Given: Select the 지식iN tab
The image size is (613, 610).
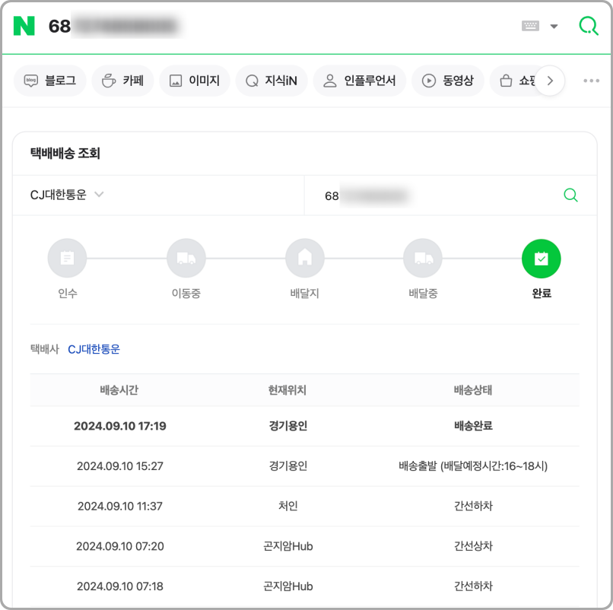Looking at the screenshot, I should (272, 81).
